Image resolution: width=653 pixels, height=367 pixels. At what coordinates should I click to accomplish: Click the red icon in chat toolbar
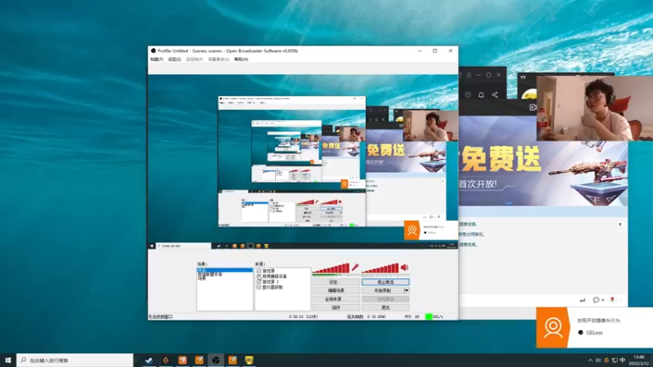(x=612, y=299)
